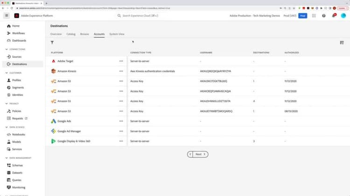350x196 pixels.
Task: Focus the Search Experience Cloud field
Action: click(140, 15)
